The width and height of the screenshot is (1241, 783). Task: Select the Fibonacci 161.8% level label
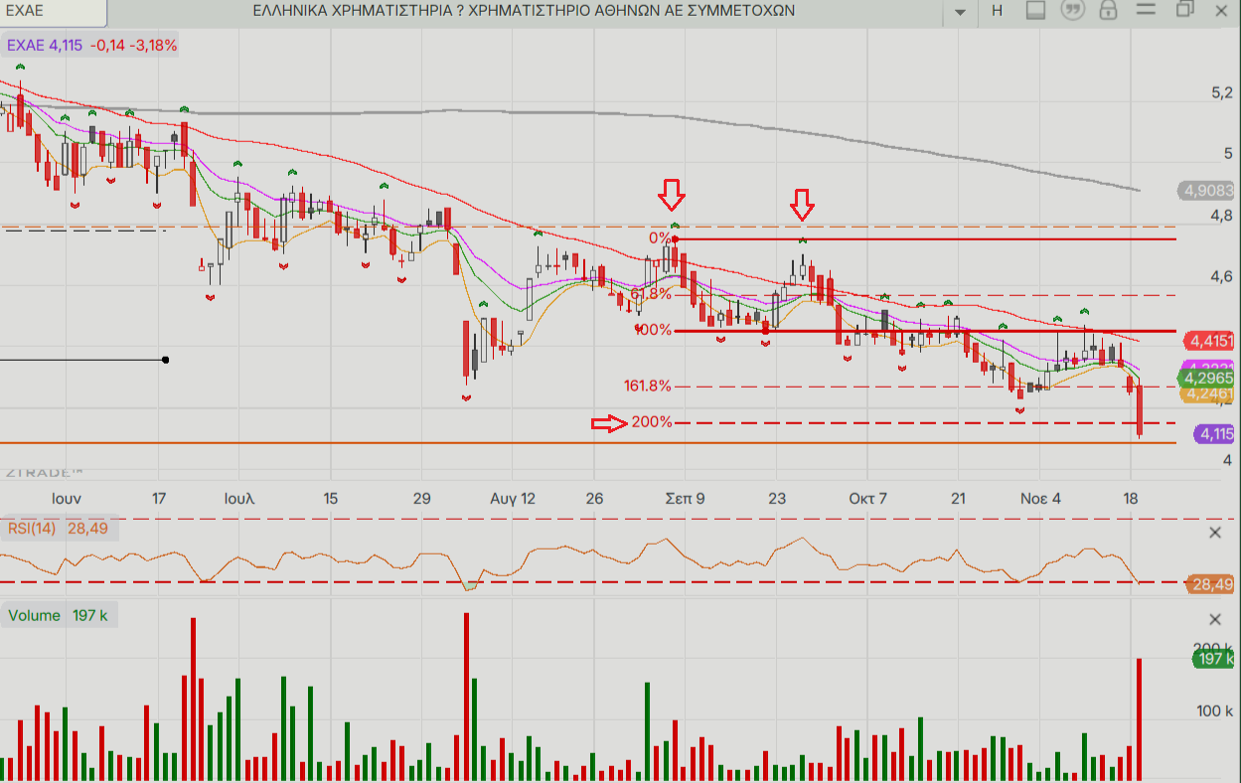[x=648, y=386]
